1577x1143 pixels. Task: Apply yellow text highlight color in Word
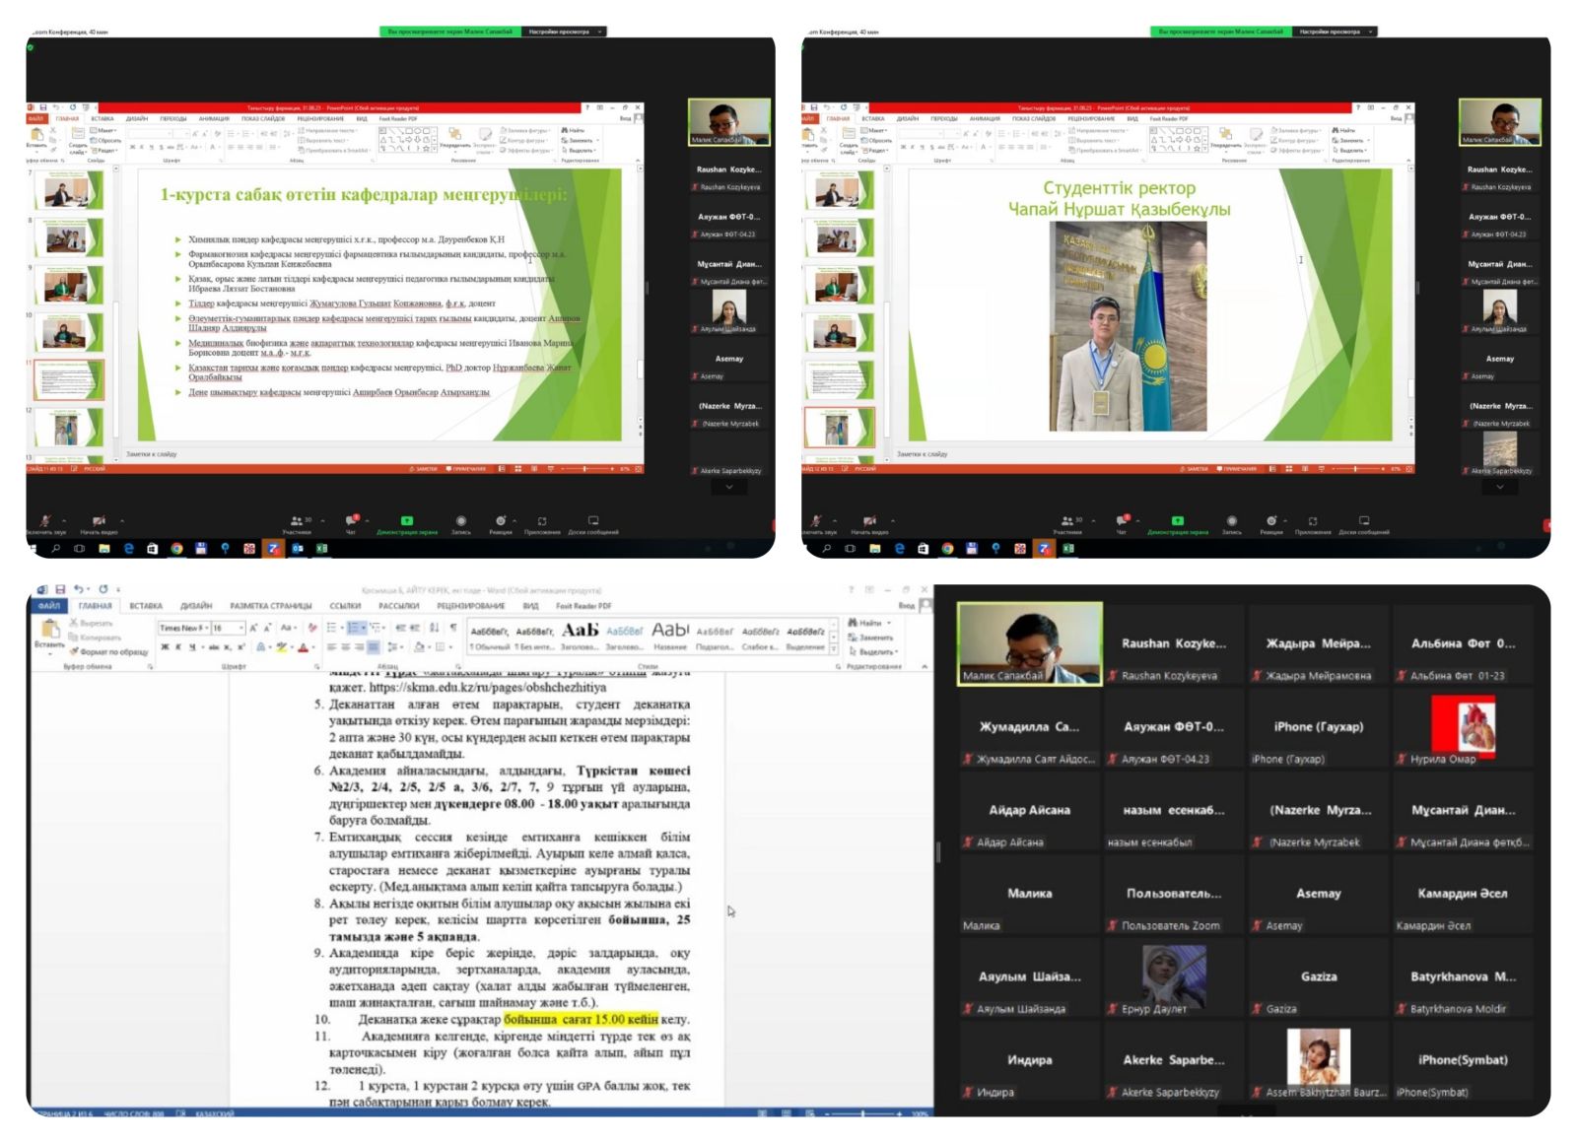(283, 647)
